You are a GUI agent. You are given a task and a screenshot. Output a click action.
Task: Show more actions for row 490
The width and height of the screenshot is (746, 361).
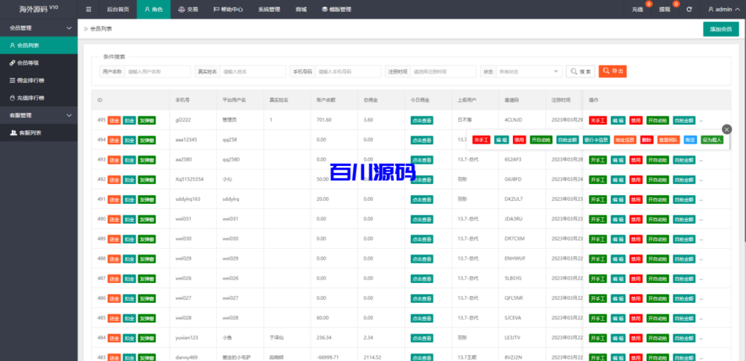coord(701,220)
